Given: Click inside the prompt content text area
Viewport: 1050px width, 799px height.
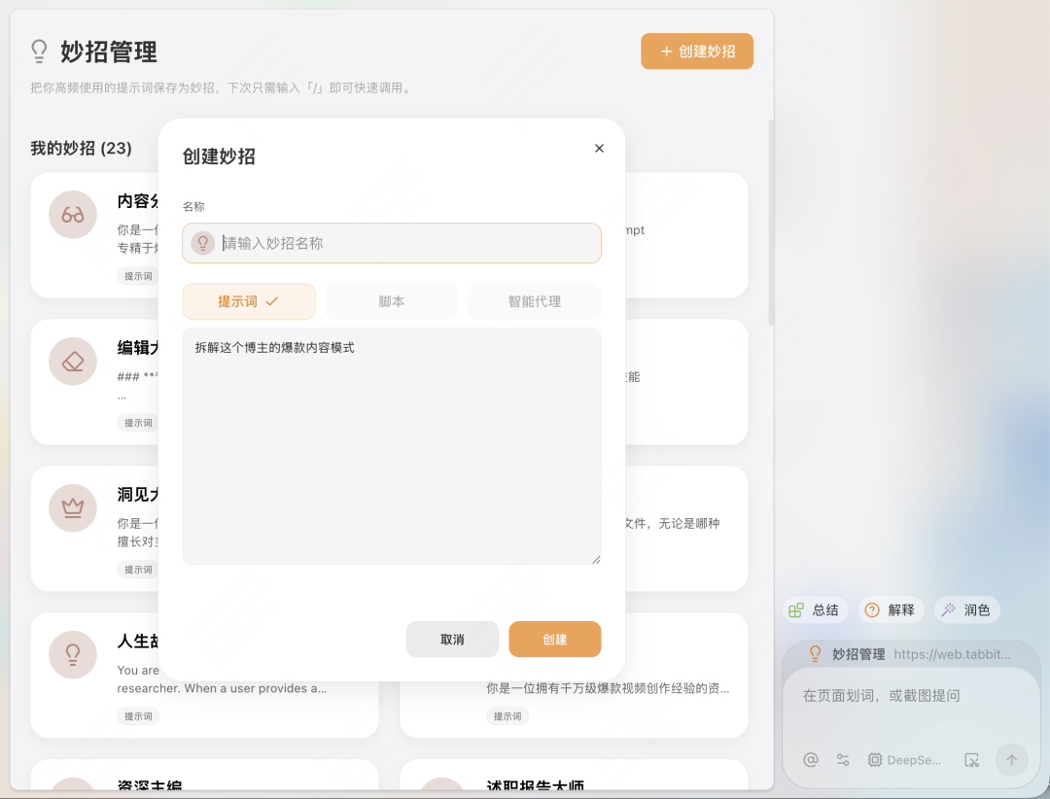Looking at the screenshot, I should [392, 446].
